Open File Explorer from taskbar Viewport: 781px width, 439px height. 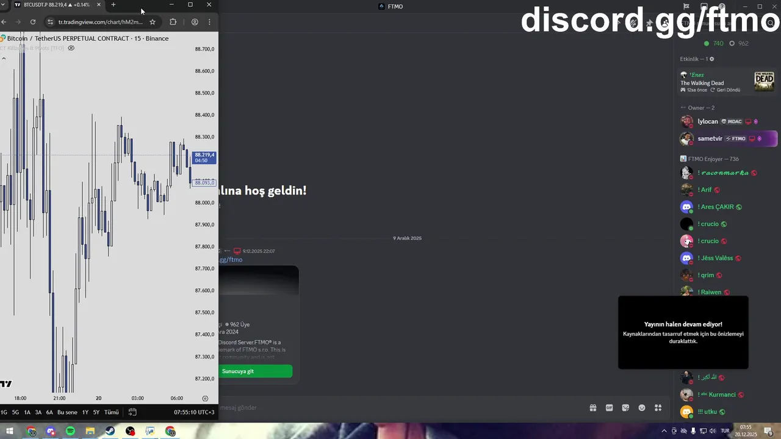click(x=90, y=432)
